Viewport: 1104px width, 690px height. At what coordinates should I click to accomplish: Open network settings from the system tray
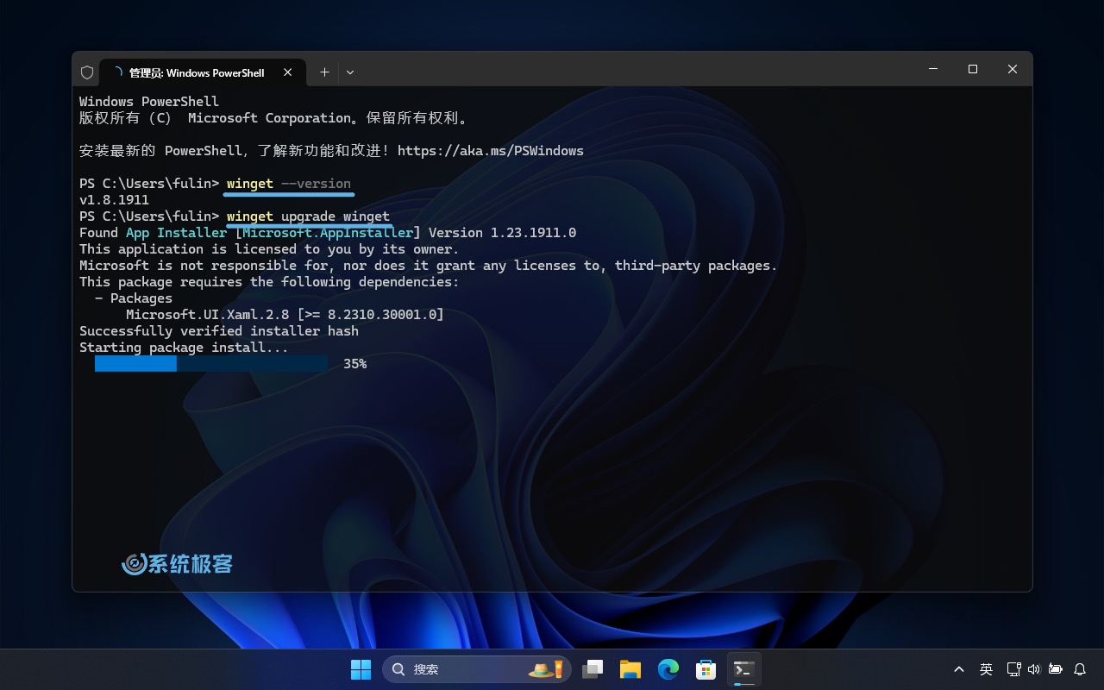pos(1014,669)
